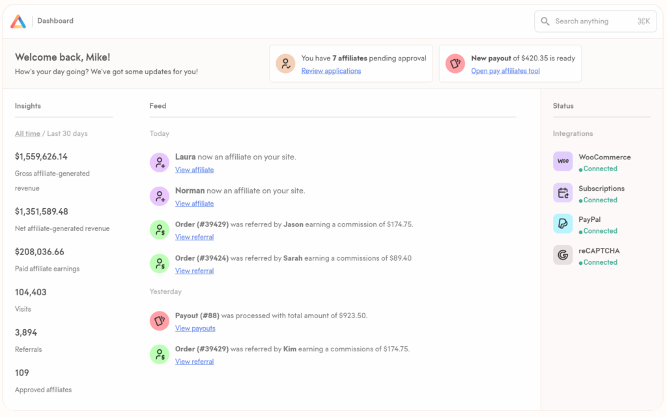Click the 104,403 visits value
The height and width of the screenshot is (417, 667).
coord(31,292)
